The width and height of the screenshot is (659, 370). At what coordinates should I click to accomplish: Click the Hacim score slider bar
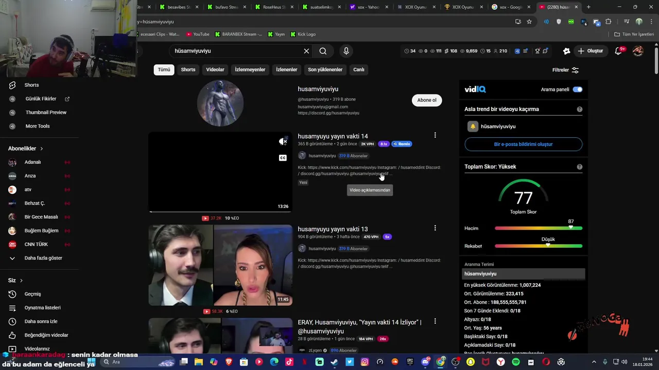coord(539,228)
